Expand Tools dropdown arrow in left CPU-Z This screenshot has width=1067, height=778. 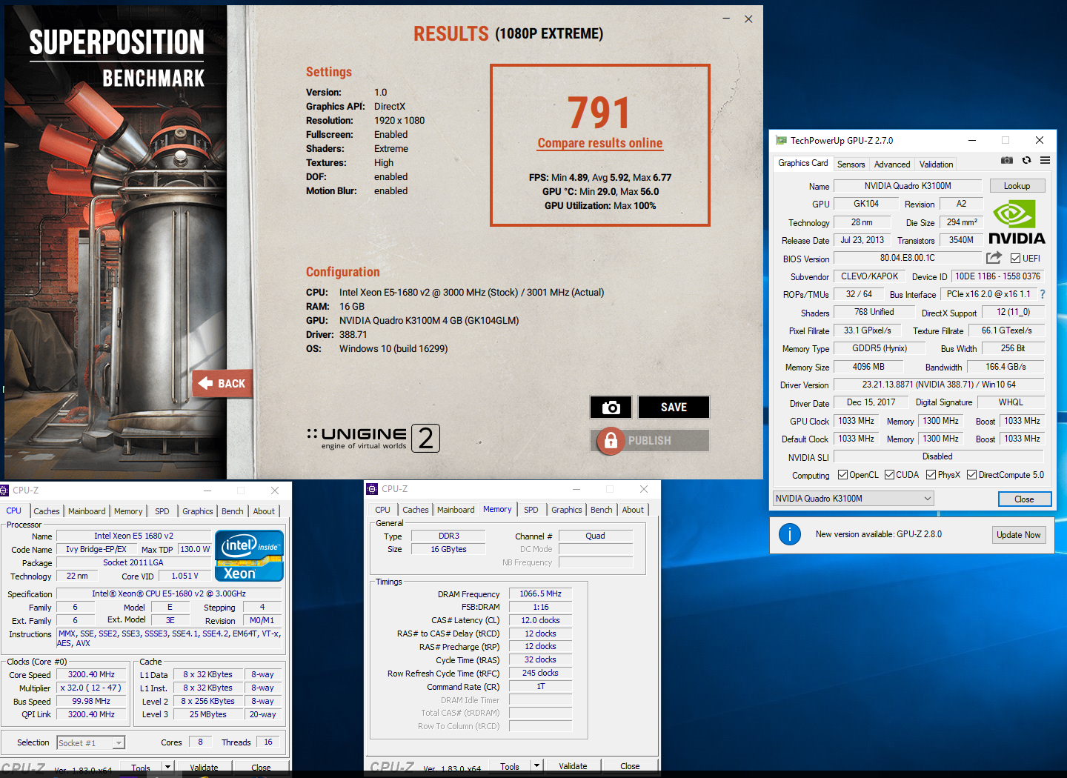point(168,768)
